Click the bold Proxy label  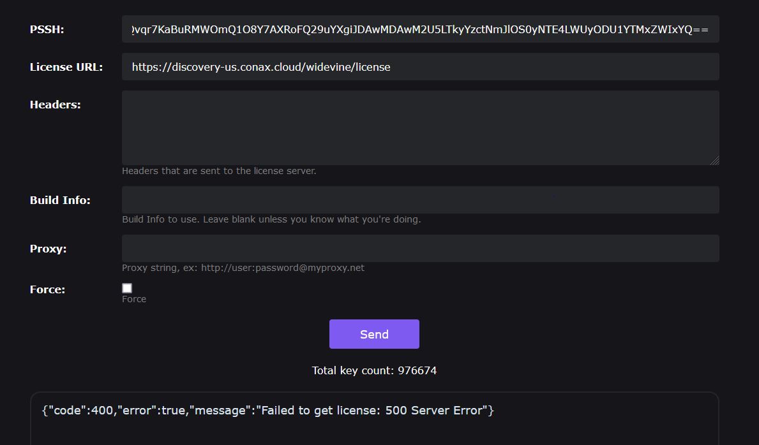(x=49, y=249)
